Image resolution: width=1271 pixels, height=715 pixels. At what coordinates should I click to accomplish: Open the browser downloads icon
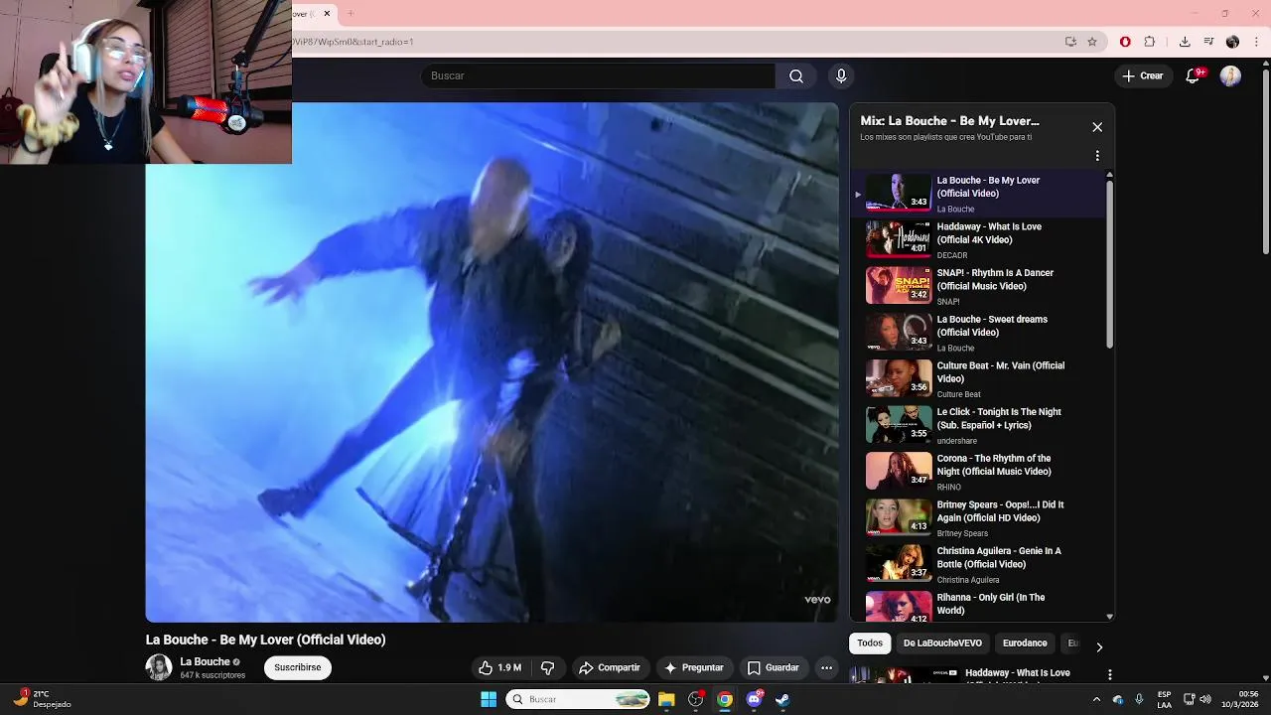(1185, 42)
